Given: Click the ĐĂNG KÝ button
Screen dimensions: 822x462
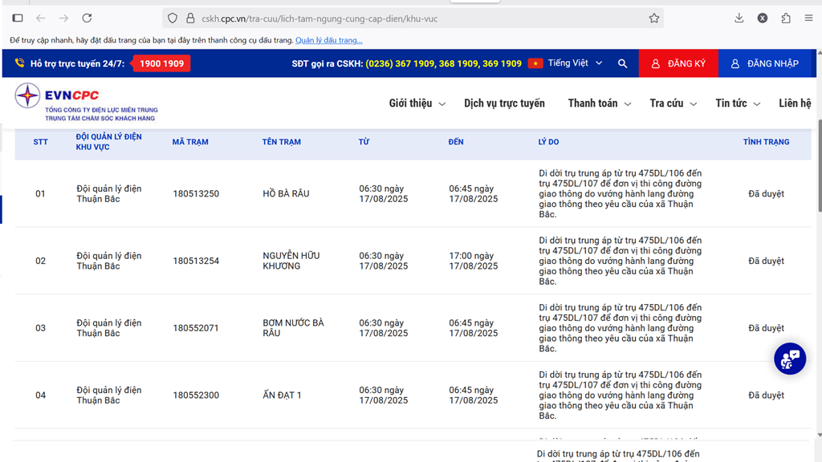Looking at the screenshot, I should click(x=678, y=63).
